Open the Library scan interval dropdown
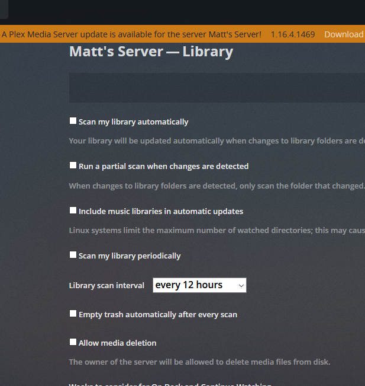365x386 pixels. pos(199,285)
